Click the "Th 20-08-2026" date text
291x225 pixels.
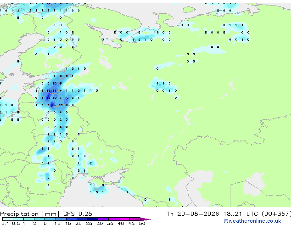coord(193,214)
